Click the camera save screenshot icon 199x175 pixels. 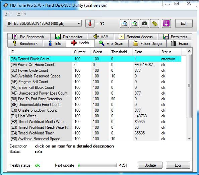(x=144, y=23)
